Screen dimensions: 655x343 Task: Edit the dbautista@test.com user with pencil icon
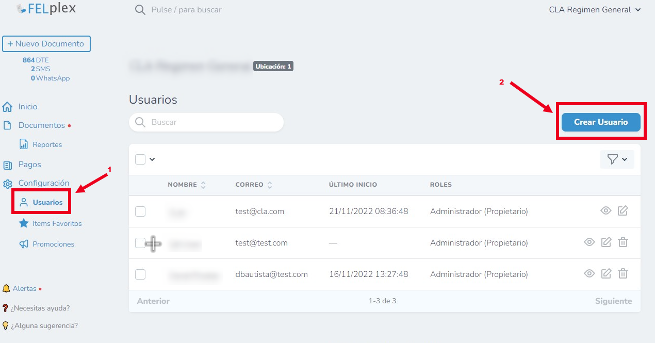point(607,274)
